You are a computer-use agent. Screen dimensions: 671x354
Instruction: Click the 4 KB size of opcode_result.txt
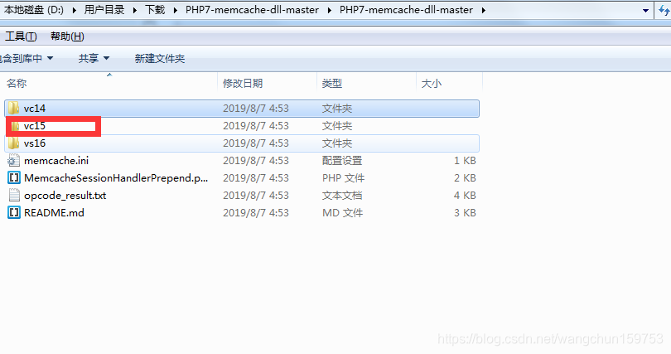click(465, 196)
